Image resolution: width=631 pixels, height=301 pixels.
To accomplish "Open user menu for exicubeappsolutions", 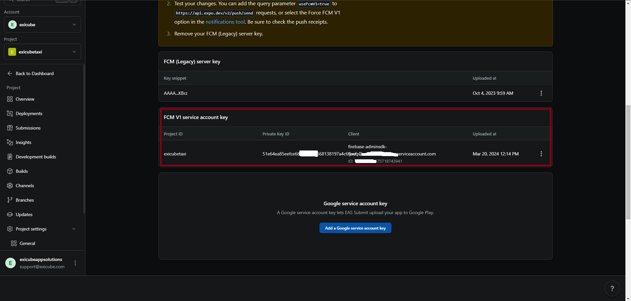I will click(75, 263).
